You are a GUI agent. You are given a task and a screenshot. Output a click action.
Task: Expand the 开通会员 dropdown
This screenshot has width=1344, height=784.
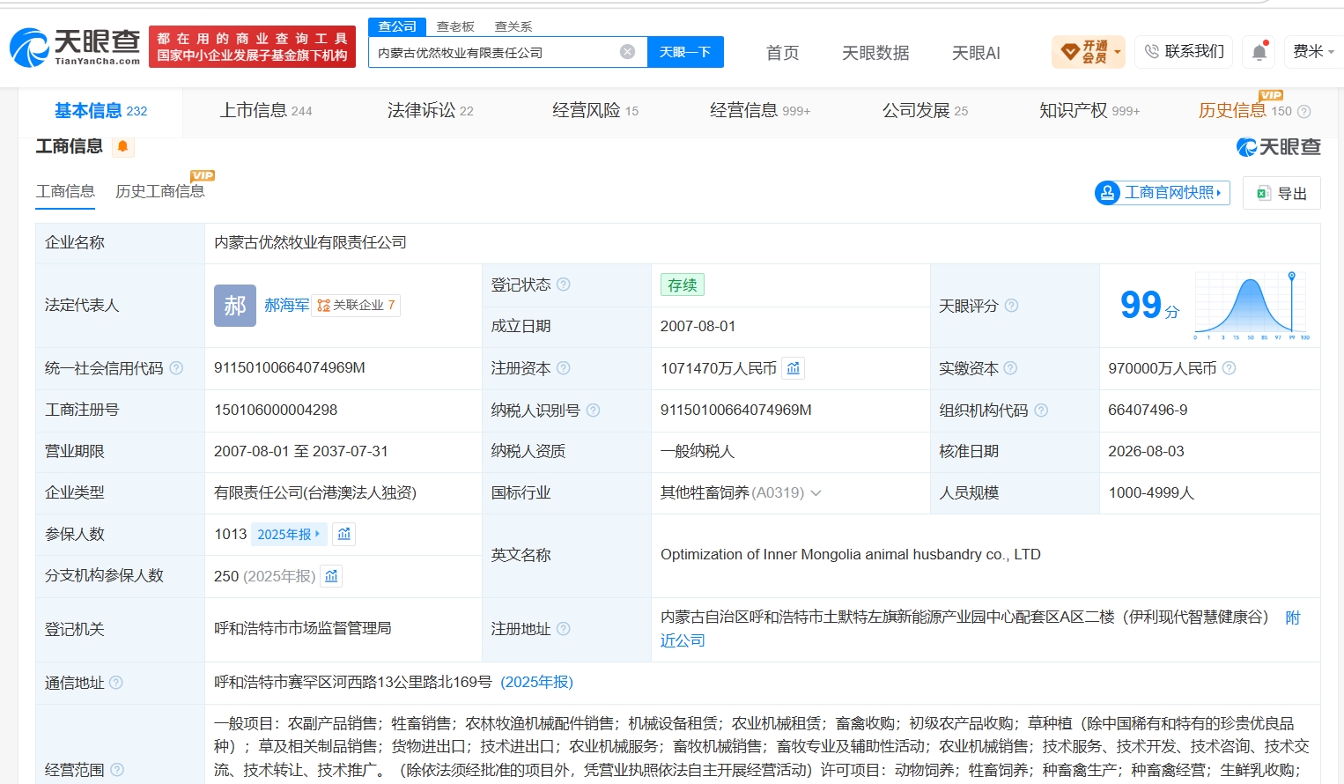tap(1089, 52)
